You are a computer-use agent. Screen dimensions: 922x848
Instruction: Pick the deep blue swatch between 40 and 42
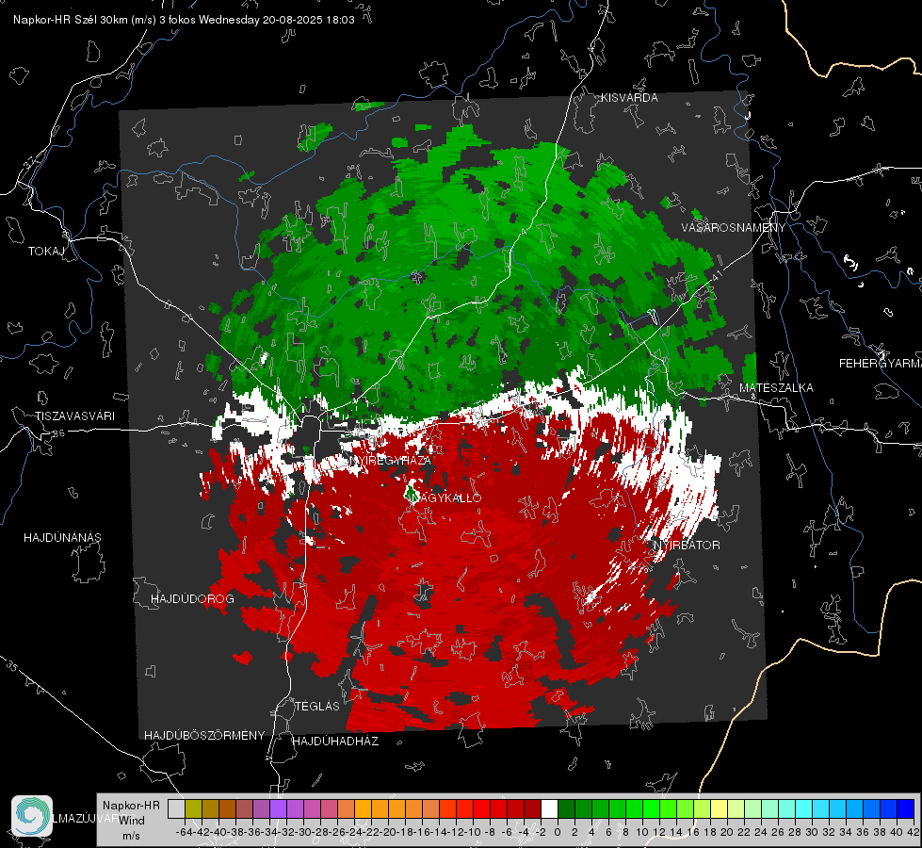905,808
